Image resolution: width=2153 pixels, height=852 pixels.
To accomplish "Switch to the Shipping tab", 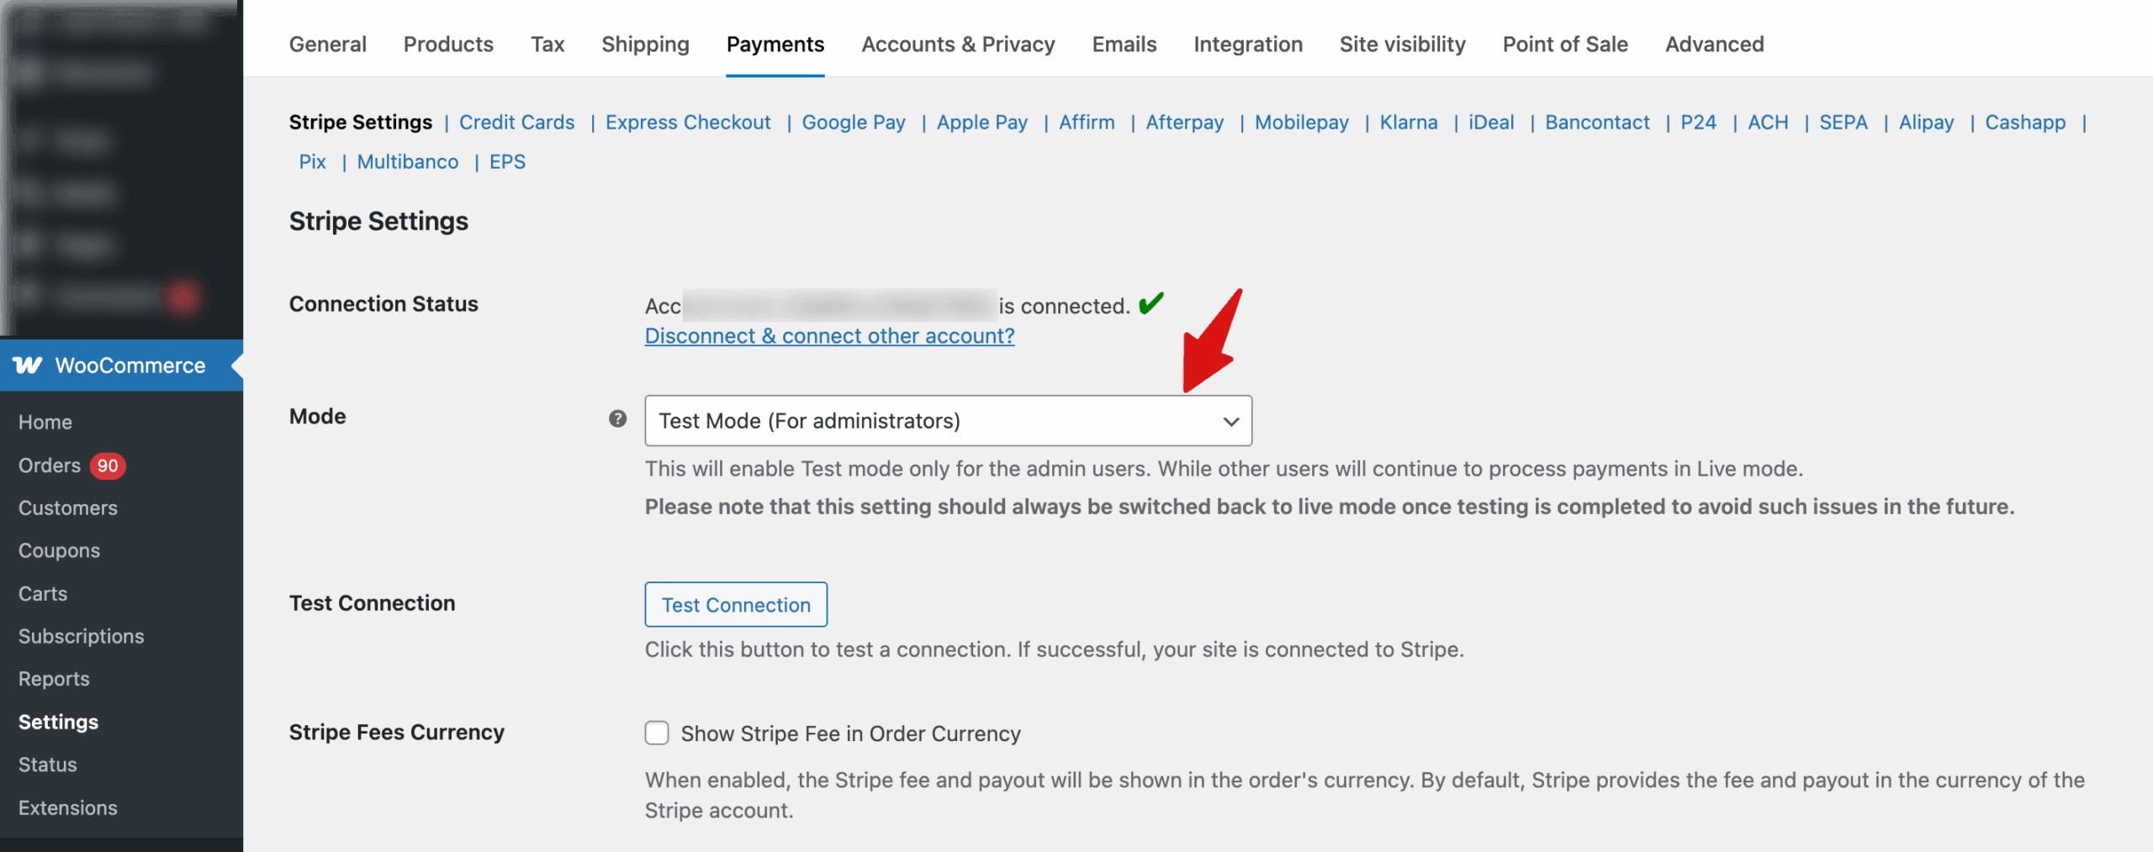I will [644, 44].
